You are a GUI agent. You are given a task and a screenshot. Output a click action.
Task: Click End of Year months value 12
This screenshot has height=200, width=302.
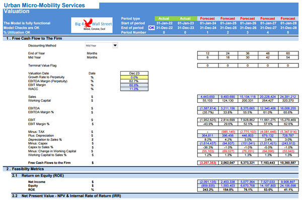[x=207, y=53]
